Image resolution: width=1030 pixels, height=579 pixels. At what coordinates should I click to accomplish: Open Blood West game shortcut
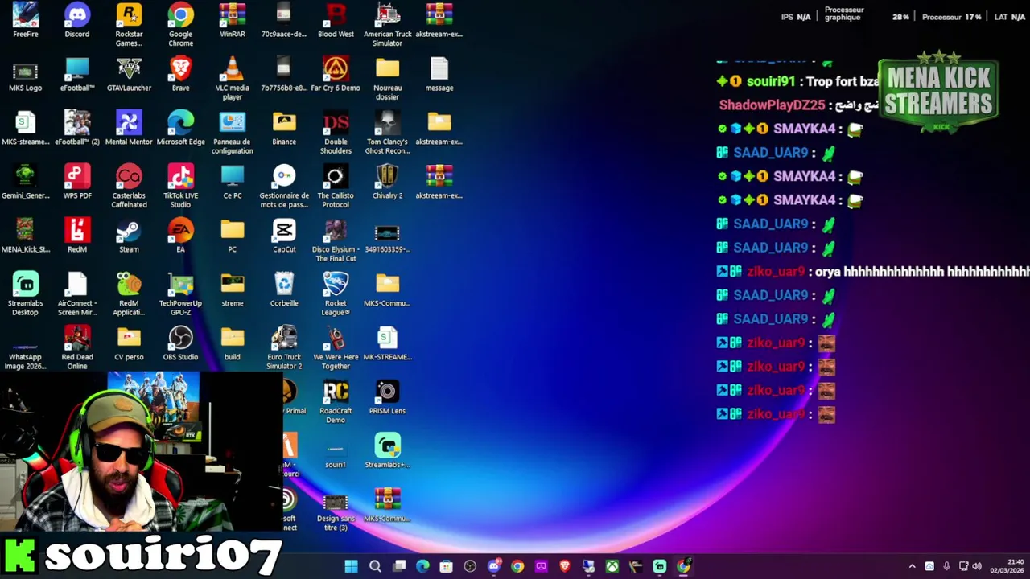(336, 21)
